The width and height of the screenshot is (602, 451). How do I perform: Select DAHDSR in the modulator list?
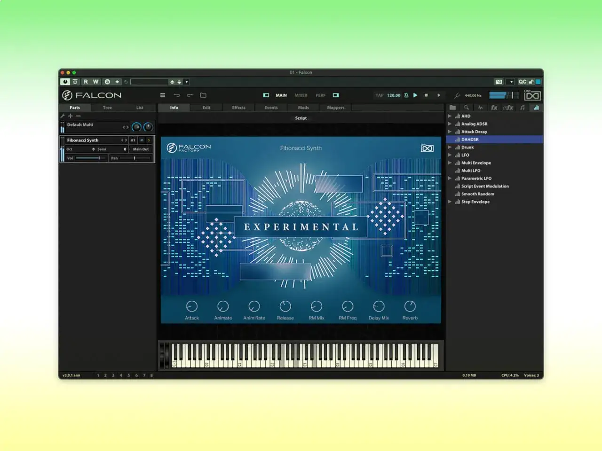pyautogui.click(x=494, y=140)
